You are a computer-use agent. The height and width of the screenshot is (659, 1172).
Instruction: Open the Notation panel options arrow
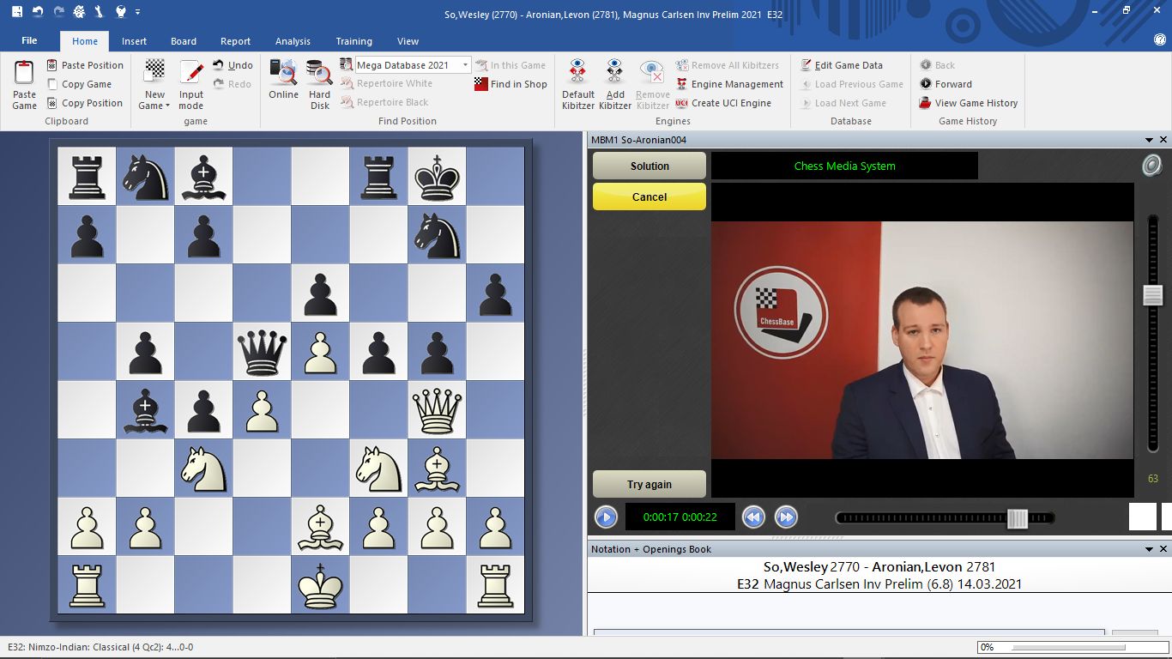(x=1150, y=549)
